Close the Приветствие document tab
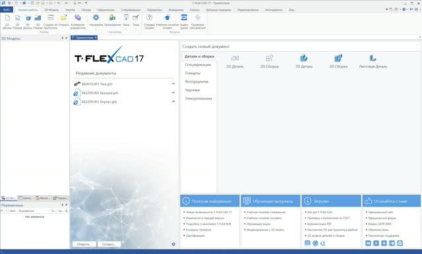 pos(95,38)
